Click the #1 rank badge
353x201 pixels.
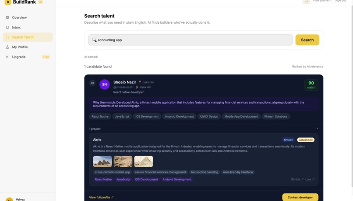pyautogui.click(x=92, y=83)
